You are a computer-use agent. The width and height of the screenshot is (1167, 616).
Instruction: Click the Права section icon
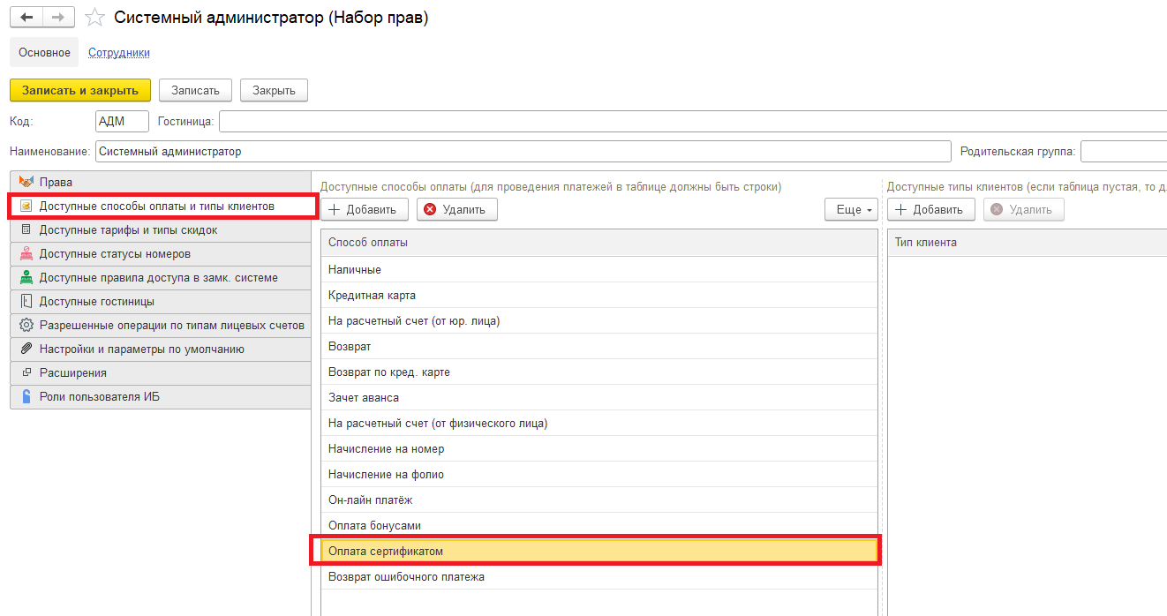pos(26,182)
